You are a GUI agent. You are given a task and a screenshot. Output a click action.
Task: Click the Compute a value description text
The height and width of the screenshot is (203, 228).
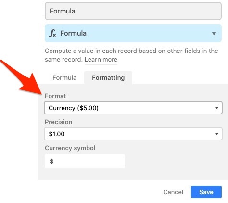[x=131, y=55]
